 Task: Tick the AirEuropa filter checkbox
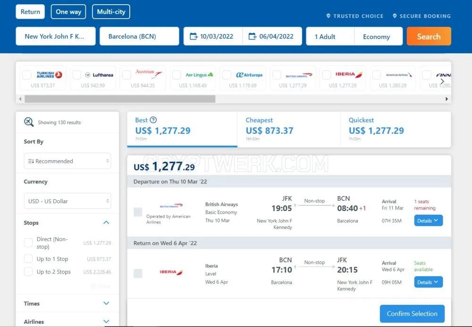click(227, 75)
